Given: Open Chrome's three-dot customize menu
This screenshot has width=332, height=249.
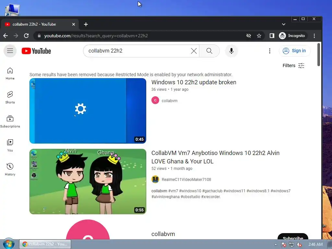Looking at the screenshot, I should (x=314, y=36).
